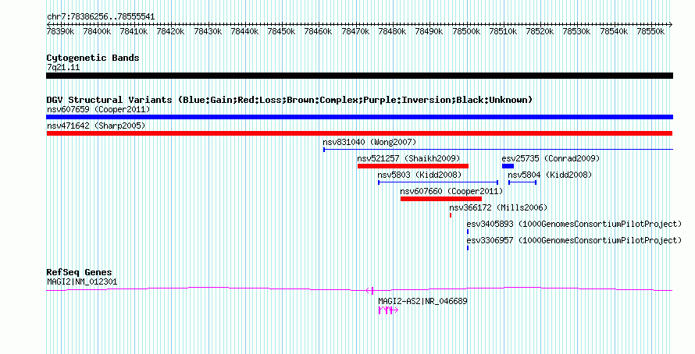
Task: Select the nsv831040 (Wong2007) label
Action: pyautogui.click(x=369, y=142)
